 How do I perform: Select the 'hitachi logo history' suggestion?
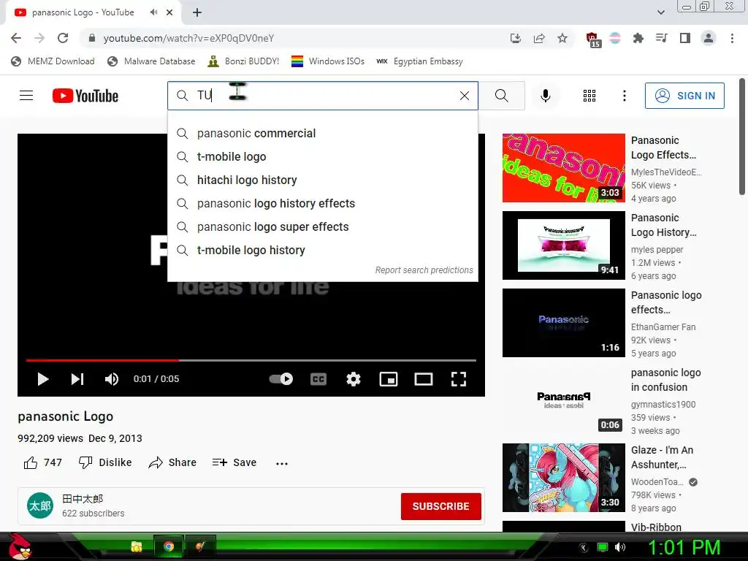(322, 180)
